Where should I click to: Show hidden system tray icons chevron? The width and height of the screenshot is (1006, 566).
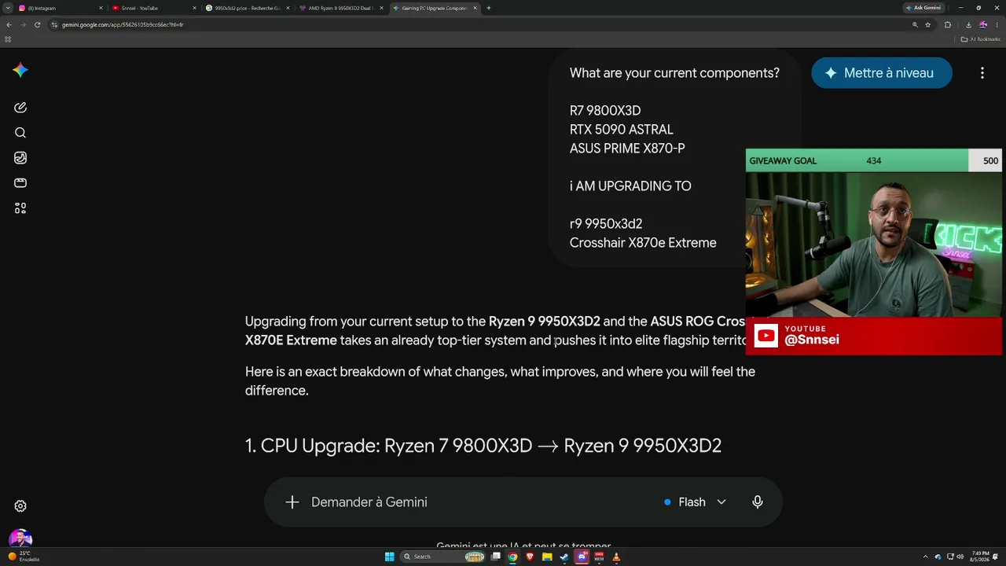pyautogui.click(x=926, y=557)
